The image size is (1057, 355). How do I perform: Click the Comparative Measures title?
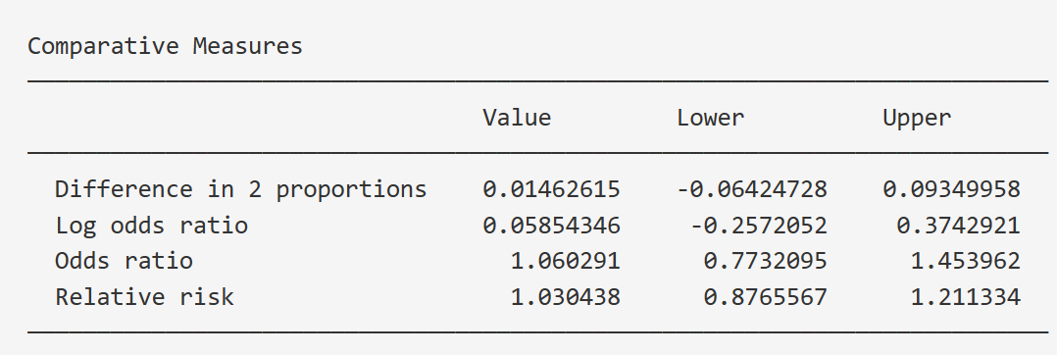pyautogui.click(x=165, y=46)
